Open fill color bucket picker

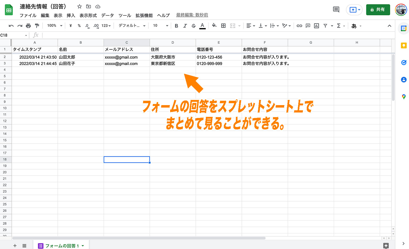214,26
